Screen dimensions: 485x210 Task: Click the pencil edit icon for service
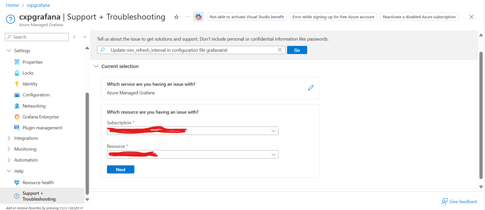tap(311, 88)
